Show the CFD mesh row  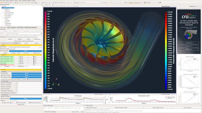pyautogui.click(x=35, y=63)
